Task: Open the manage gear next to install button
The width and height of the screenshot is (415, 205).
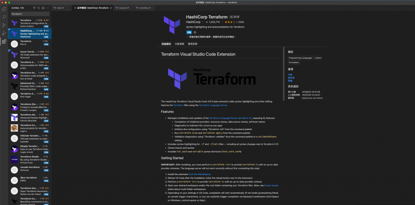Action: click(x=195, y=32)
